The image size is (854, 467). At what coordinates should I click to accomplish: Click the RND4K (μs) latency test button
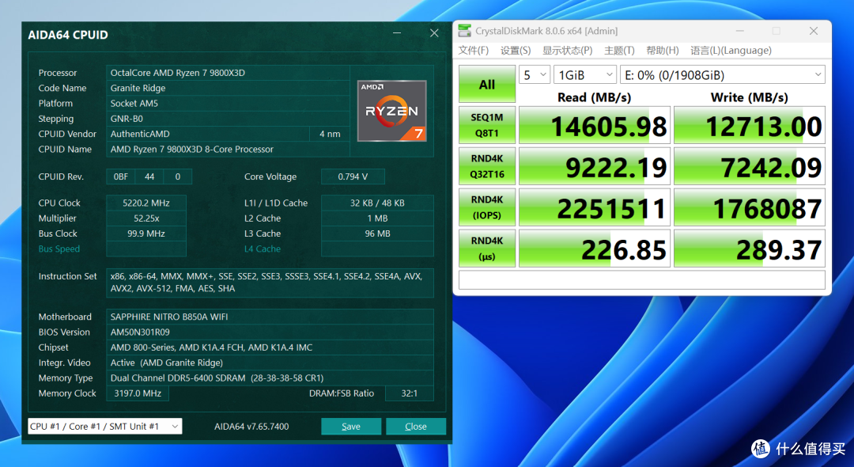(x=487, y=249)
